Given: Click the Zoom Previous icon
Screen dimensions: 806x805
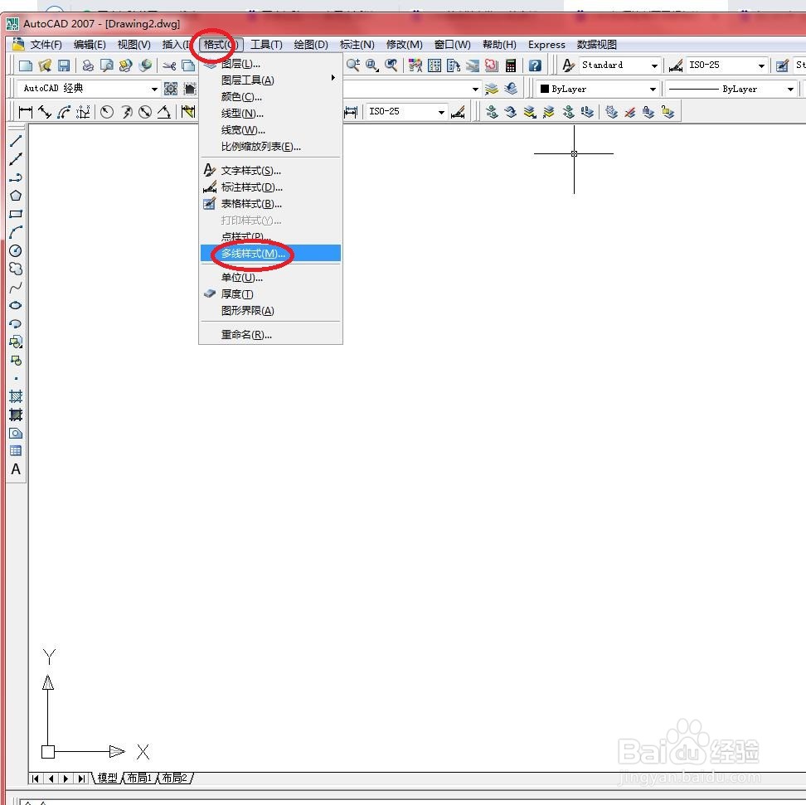Looking at the screenshot, I should click(391, 65).
